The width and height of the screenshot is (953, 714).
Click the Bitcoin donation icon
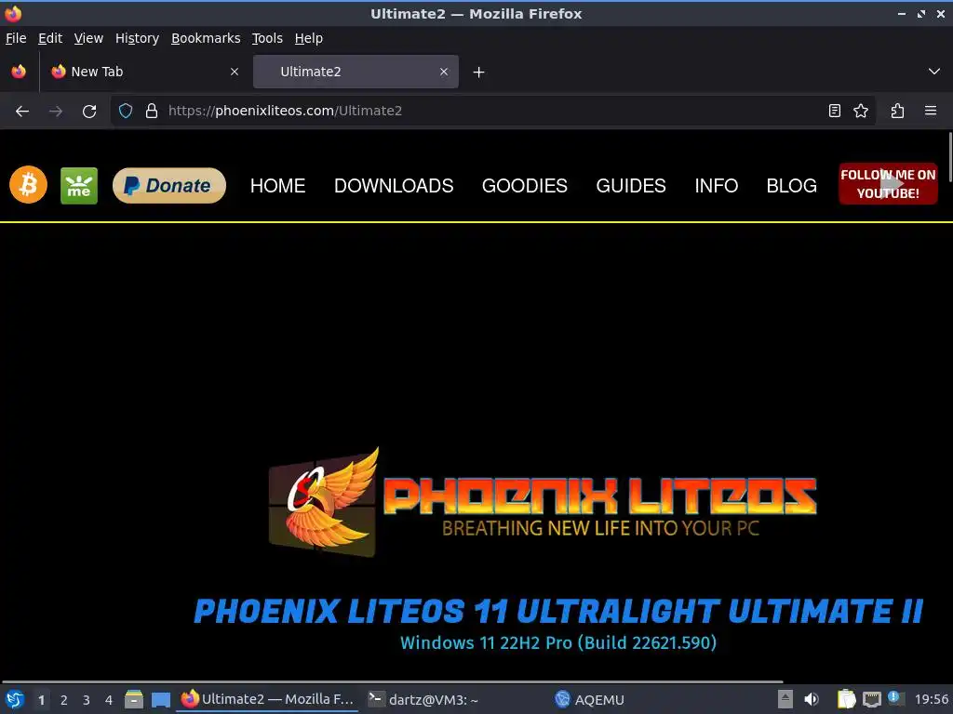point(28,185)
